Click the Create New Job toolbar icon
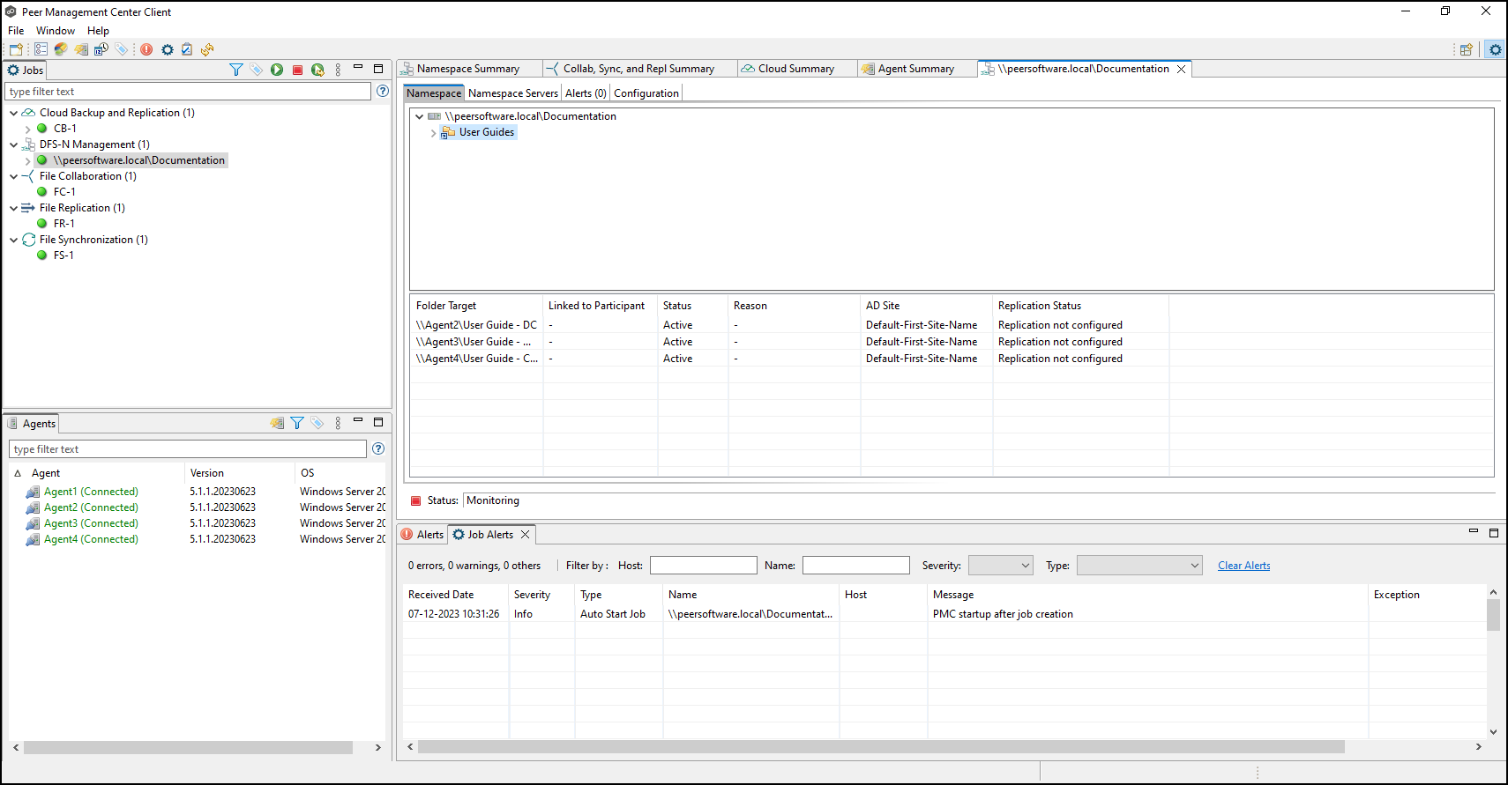Image resolution: width=1508 pixels, height=785 pixels. point(16,49)
